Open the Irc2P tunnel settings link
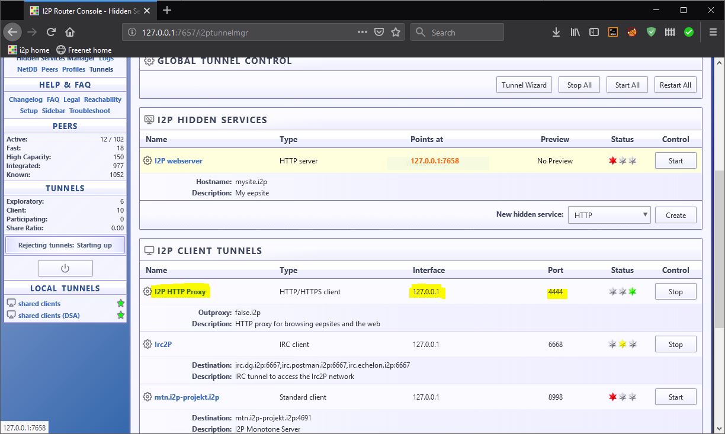 click(163, 344)
